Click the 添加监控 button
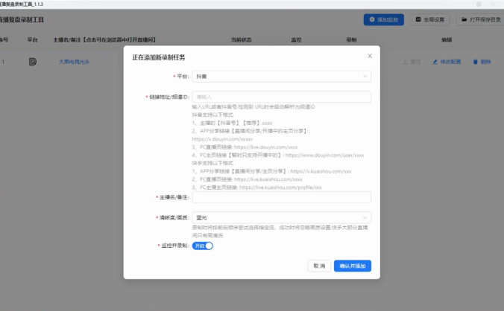The height and width of the screenshot is (311, 504). pos(384,19)
